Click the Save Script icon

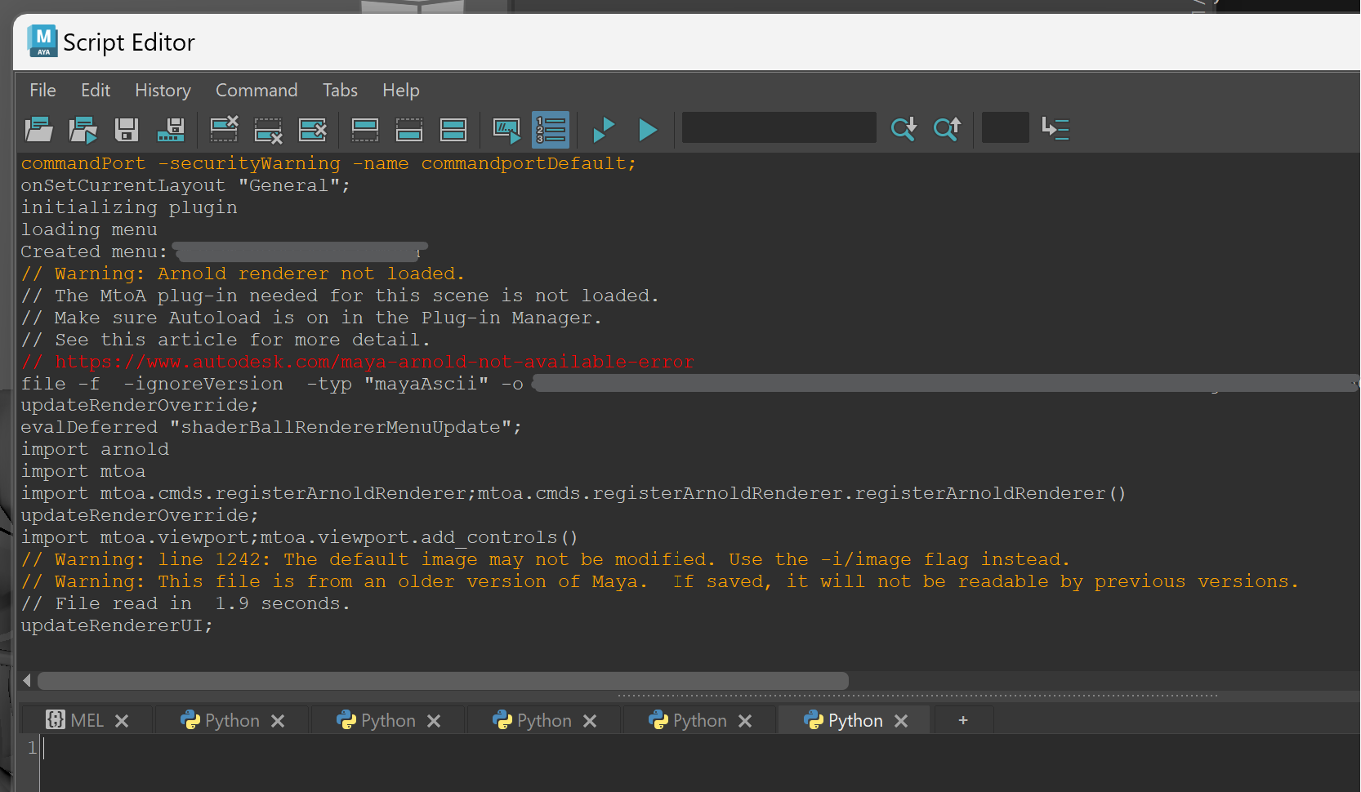(127, 129)
